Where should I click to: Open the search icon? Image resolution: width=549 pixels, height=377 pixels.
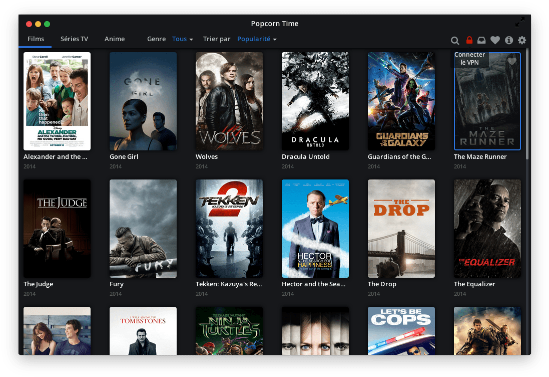455,40
